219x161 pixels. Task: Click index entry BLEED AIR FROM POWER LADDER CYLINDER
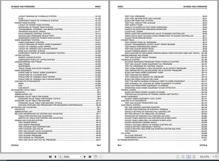(145, 92)
